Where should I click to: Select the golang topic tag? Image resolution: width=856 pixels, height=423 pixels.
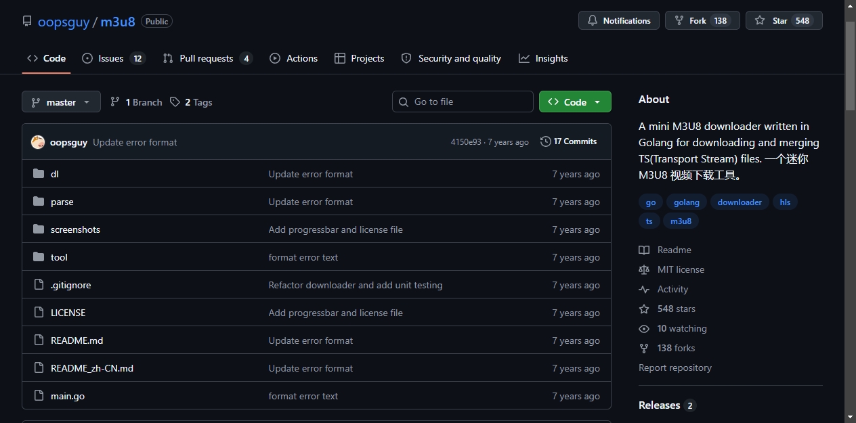pos(687,202)
